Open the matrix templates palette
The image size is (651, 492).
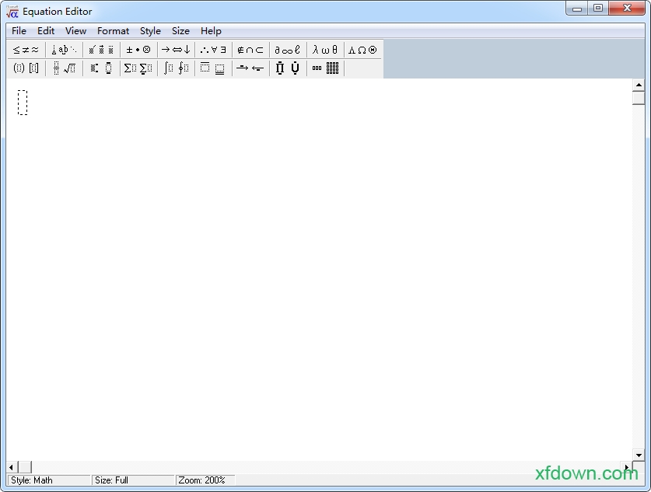click(325, 68)
